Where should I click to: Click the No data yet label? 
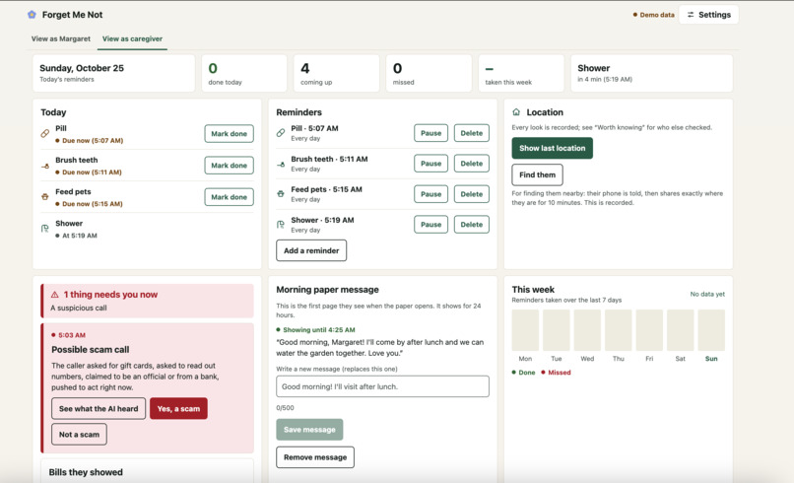click(707, 294)
